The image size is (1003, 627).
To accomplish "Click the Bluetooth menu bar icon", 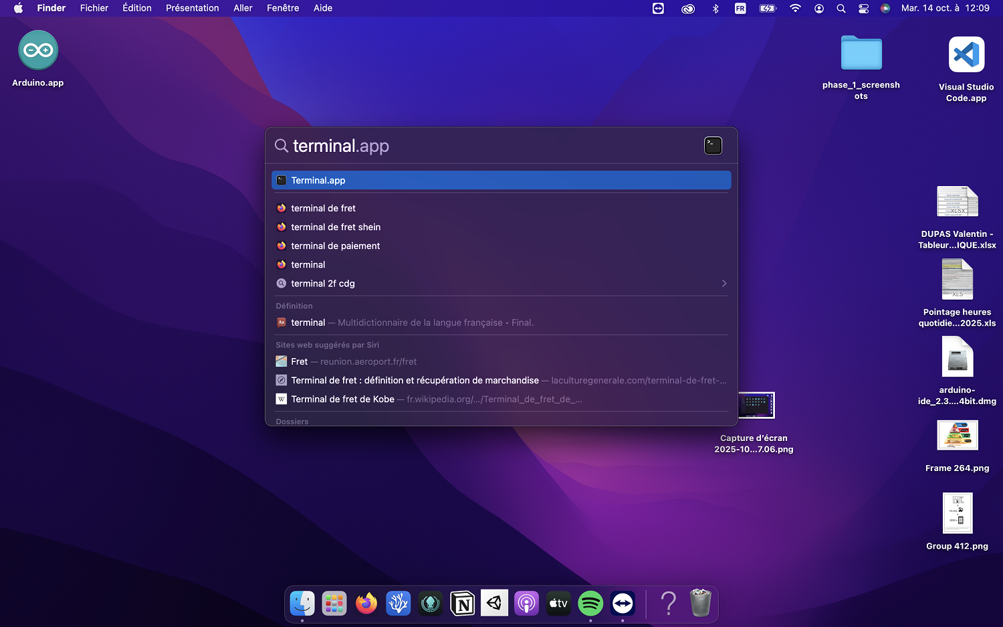I will point(715,9).
